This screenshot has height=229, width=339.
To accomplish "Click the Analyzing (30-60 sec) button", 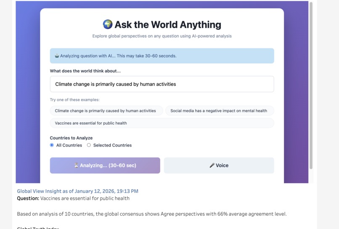I will click(x=105, y=165).
